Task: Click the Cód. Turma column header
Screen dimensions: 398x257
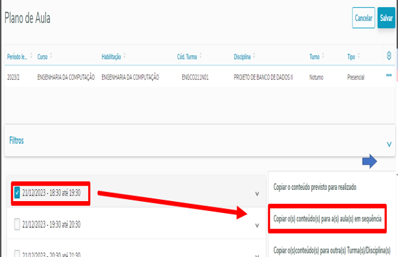Action: (187, 57)
